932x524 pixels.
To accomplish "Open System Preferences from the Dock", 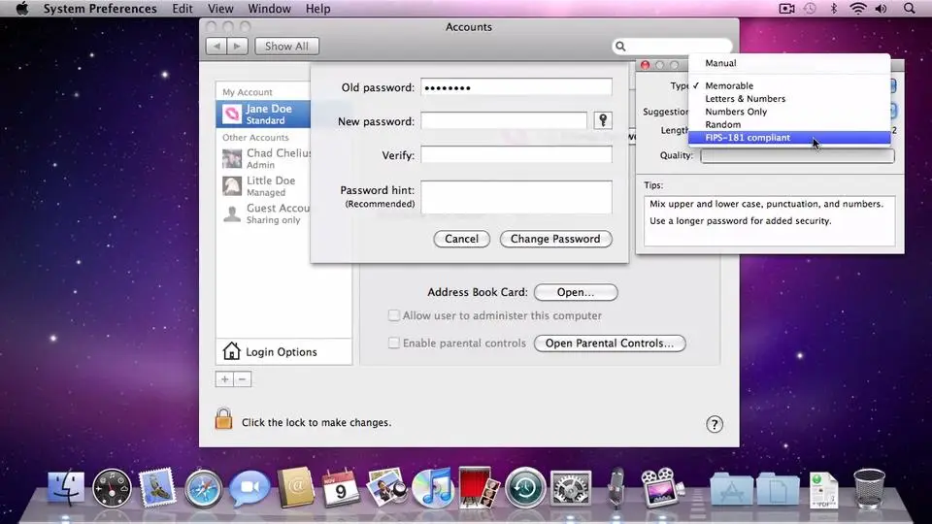I will click(571, 488).
